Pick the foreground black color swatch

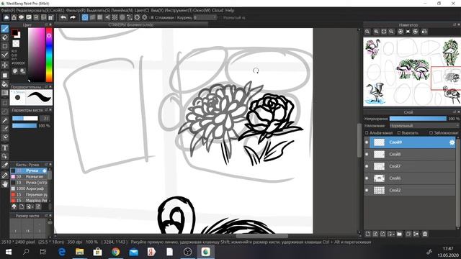pyautogui.click(x=14, y=32)
